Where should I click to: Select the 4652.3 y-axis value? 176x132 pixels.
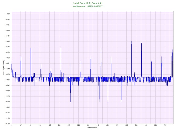click(8, 19)
